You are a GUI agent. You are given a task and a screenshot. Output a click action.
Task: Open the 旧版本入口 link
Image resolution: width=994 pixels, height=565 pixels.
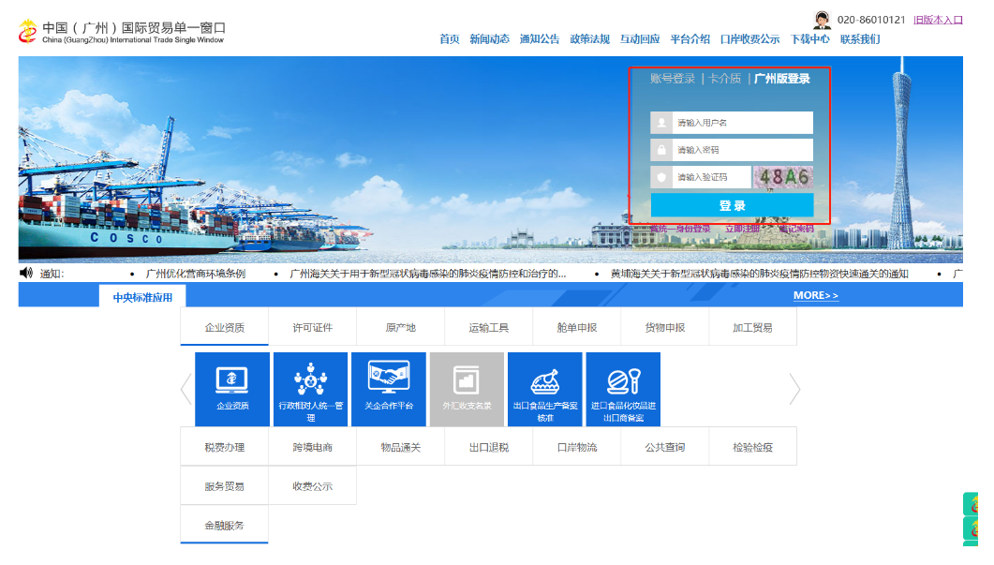coord(938,20)
